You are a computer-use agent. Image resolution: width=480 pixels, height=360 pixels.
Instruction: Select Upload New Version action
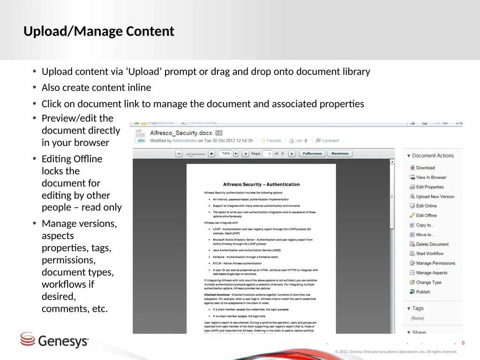pyautogui.click(x=435, y=196)
